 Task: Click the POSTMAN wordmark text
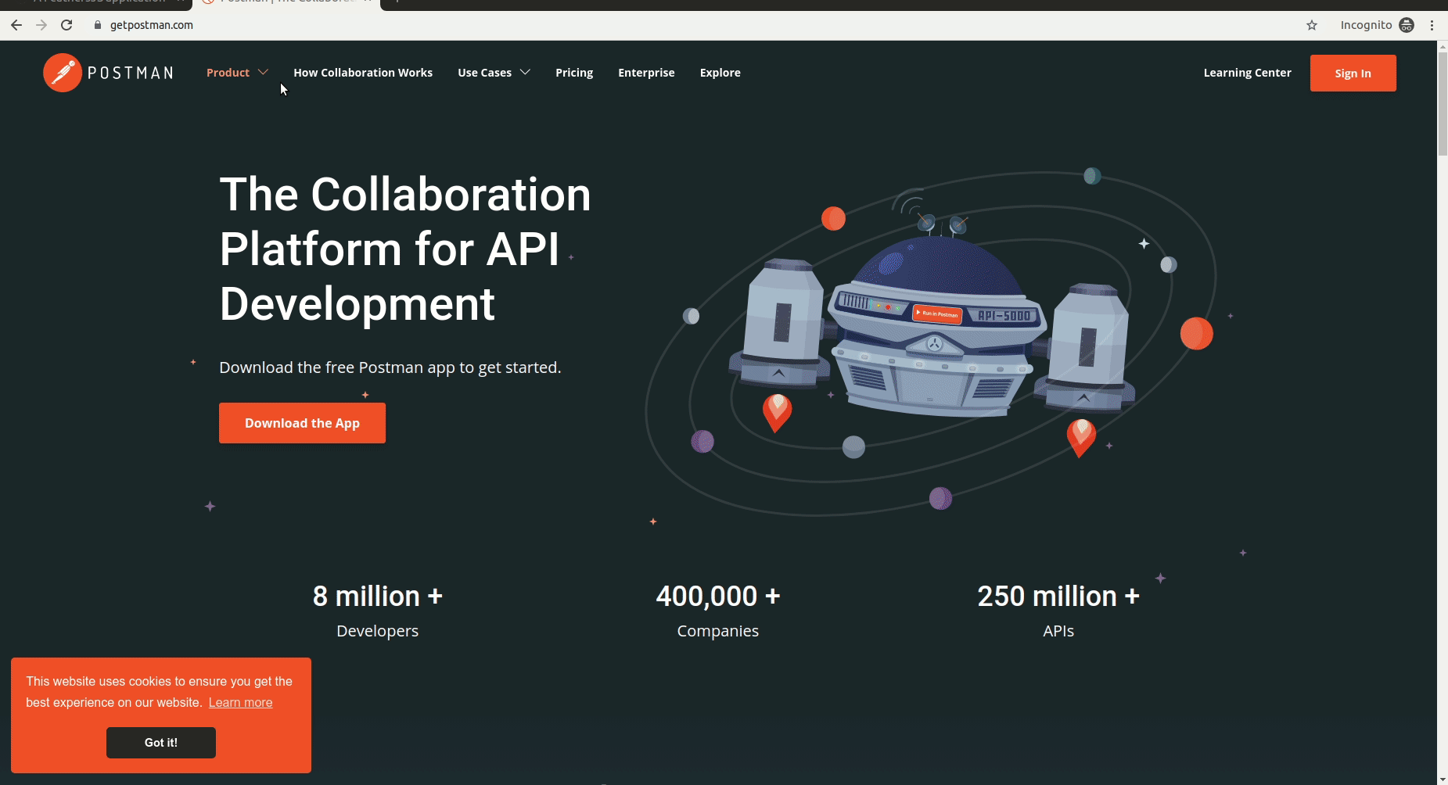[130, 73]
